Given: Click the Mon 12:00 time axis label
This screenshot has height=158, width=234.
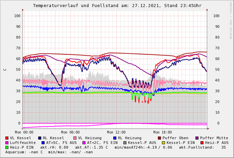Looking at the screenshot, I should (x=116, y=133).
